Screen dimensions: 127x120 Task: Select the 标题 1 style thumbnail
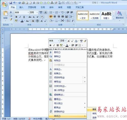pyautogui.click(x=106, y=16)
